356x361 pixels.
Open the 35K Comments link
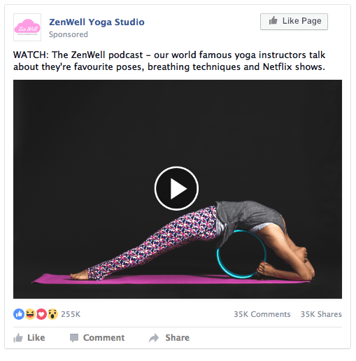pyautogui.click(x=262, y=314)
